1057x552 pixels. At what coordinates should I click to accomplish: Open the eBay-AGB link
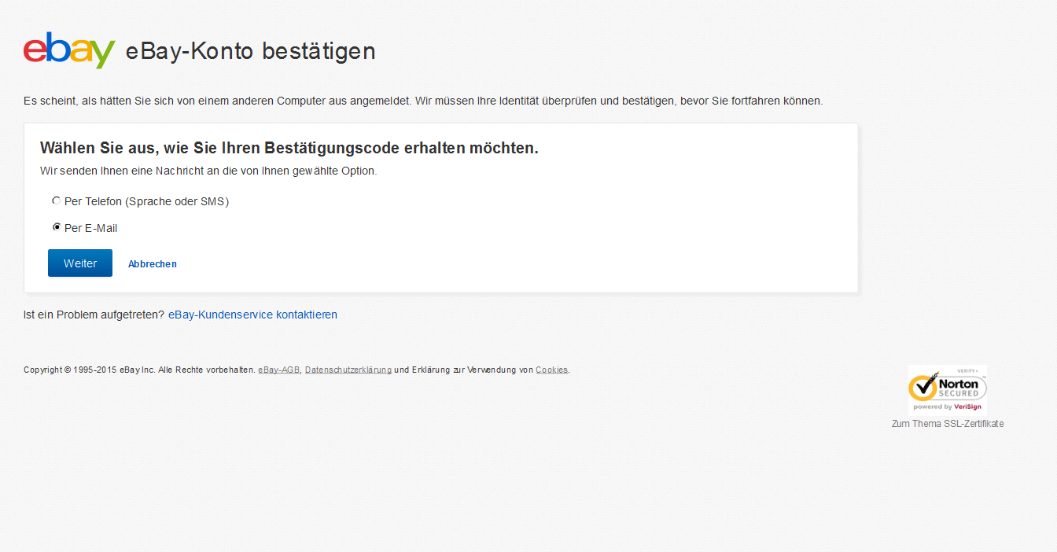point(279,370)
